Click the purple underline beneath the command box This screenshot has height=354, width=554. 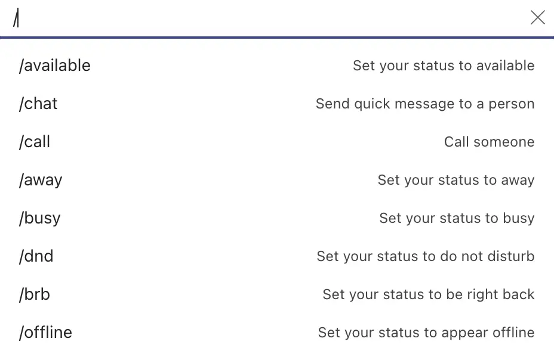[277, 38]
